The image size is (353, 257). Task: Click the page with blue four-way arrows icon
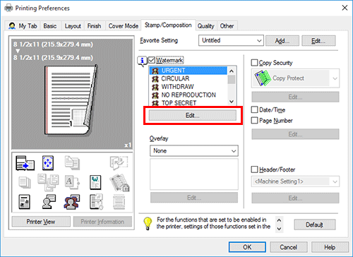pos(48,163)
